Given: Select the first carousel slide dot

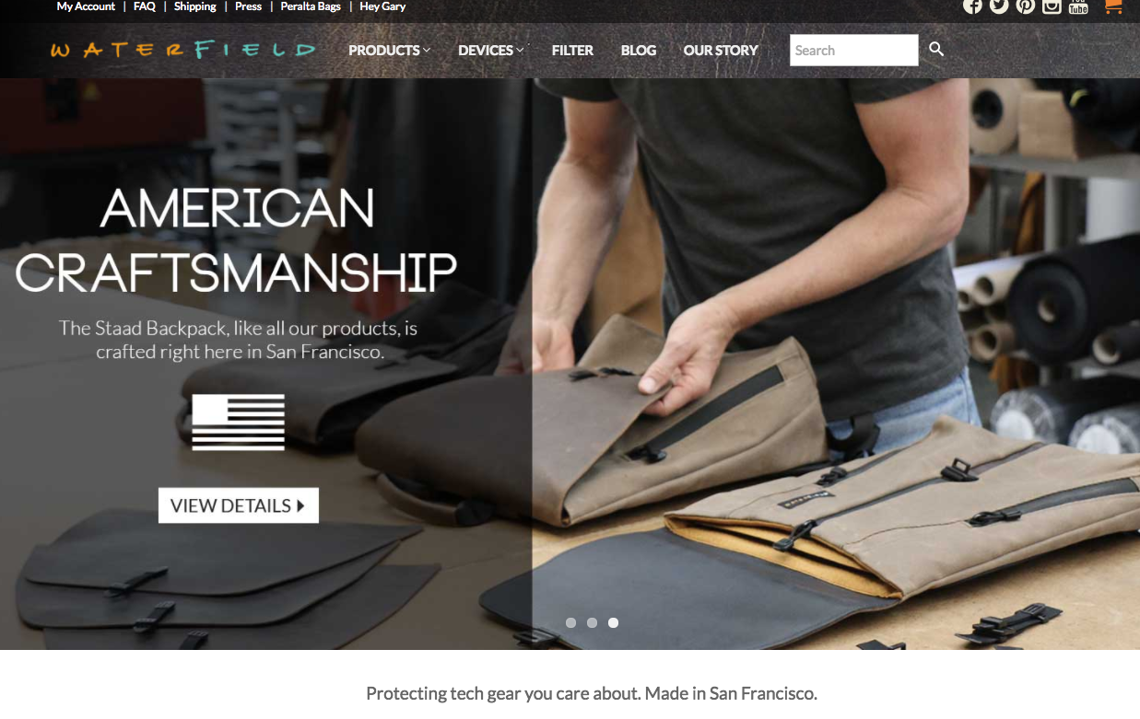Looking at the screenshot, I should click(570, 623).
